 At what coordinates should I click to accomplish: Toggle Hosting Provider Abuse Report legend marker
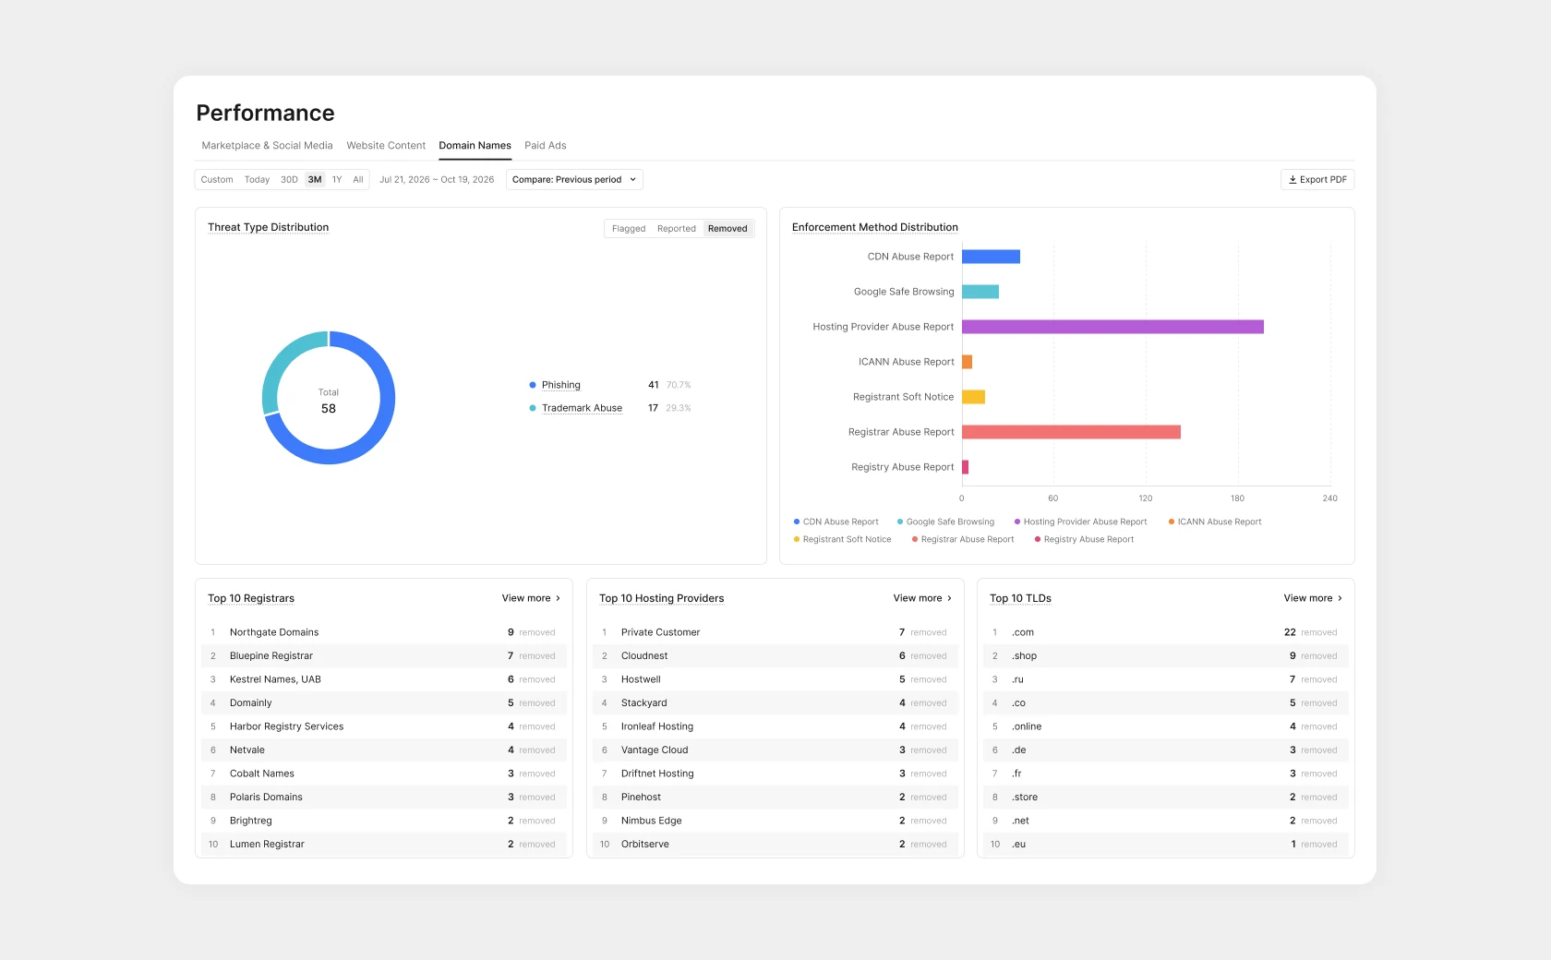[1017, 522]
